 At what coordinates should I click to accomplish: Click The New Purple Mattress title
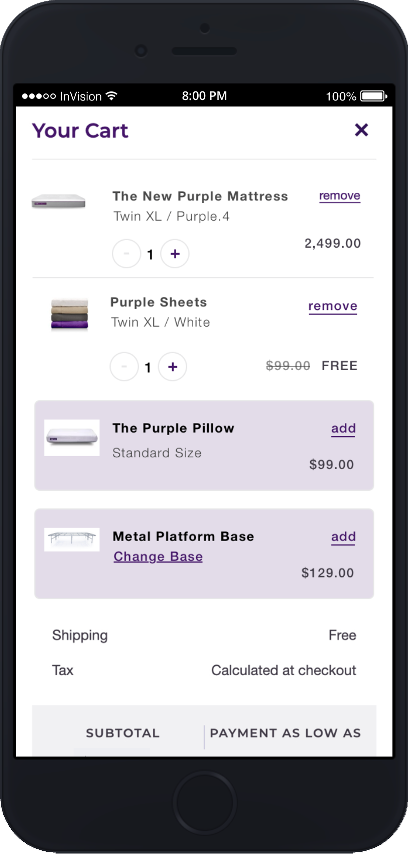pyautogui.click(x=200, y=196)
